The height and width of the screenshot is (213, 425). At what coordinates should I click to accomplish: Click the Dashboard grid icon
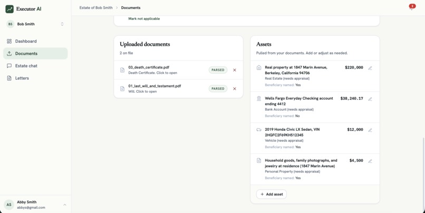point(9,41)
